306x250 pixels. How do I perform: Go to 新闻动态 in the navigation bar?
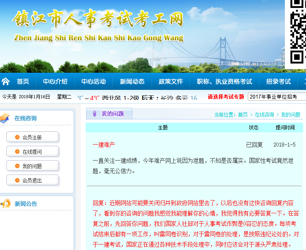[132, 81]
